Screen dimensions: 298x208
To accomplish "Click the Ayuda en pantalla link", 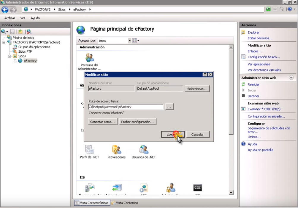I will [260, 150].
